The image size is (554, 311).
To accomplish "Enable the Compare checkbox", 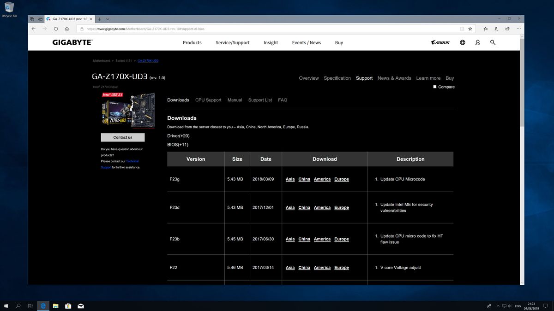I will point(435,87).
